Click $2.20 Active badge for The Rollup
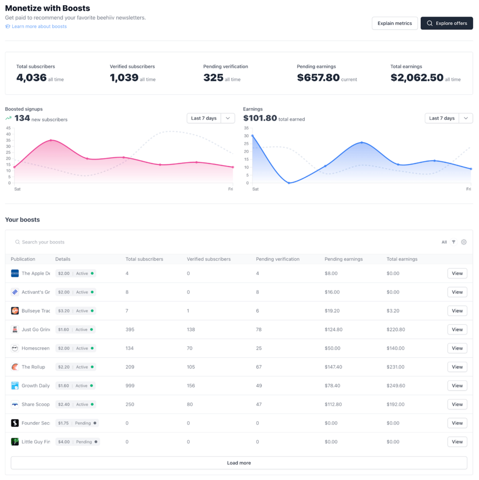479x480 pixels. pos(76,367)
